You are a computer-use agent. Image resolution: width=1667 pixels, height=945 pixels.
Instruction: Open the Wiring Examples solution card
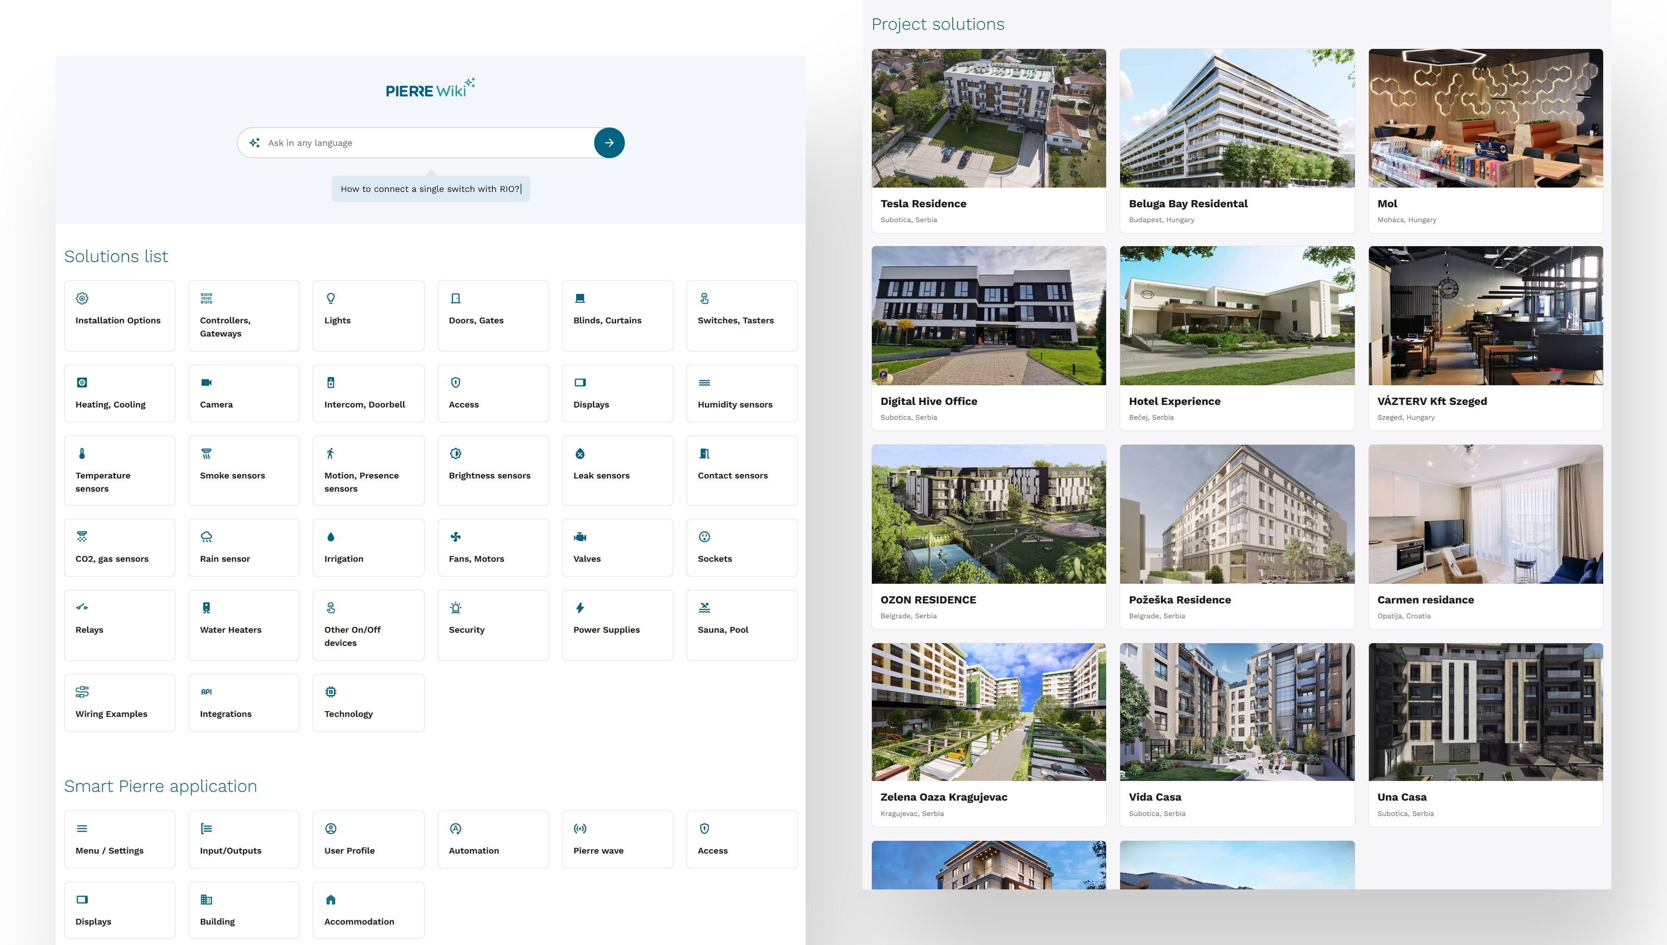(x=119, y=703)
